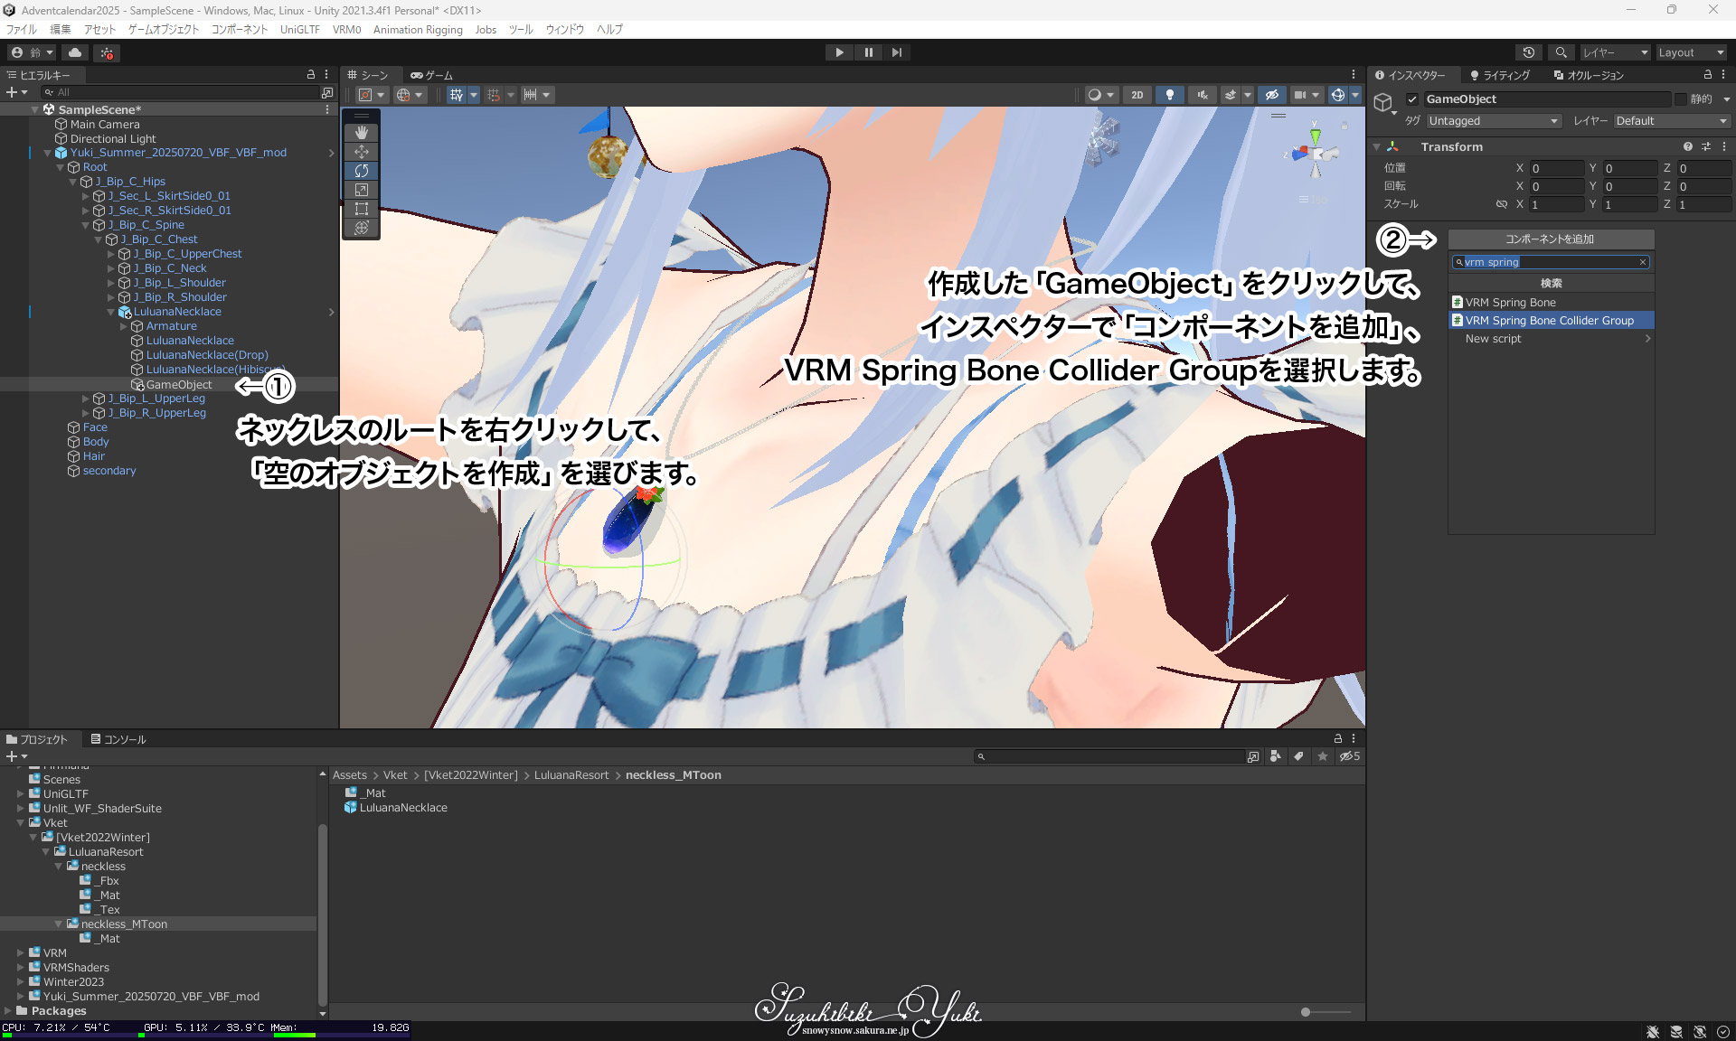
Task: Toggle scene lighting bulb icon
Action: click(1169, 95)
